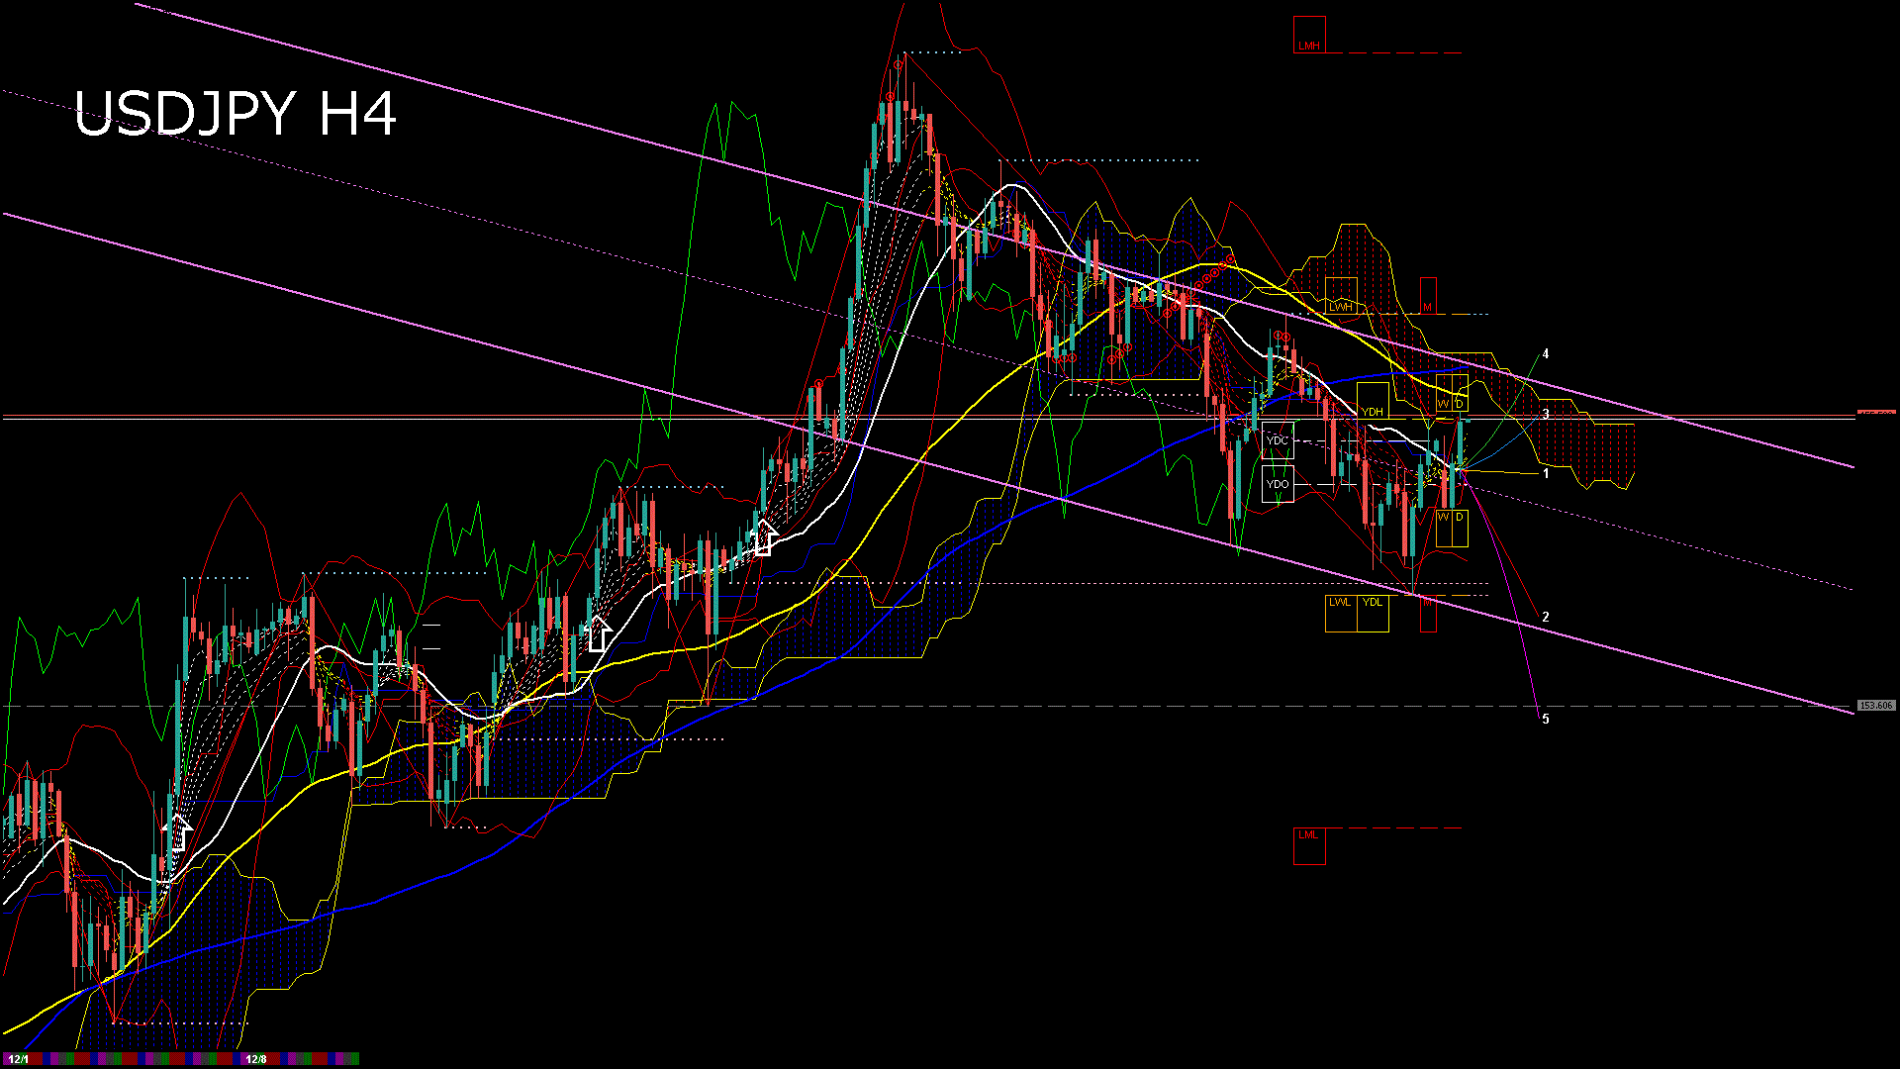Screen dimensions: 1900x1069
Task: Select the LML label box
Action: click(x=1309, y=845)
